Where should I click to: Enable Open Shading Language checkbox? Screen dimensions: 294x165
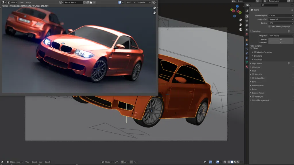coord(269,27)
